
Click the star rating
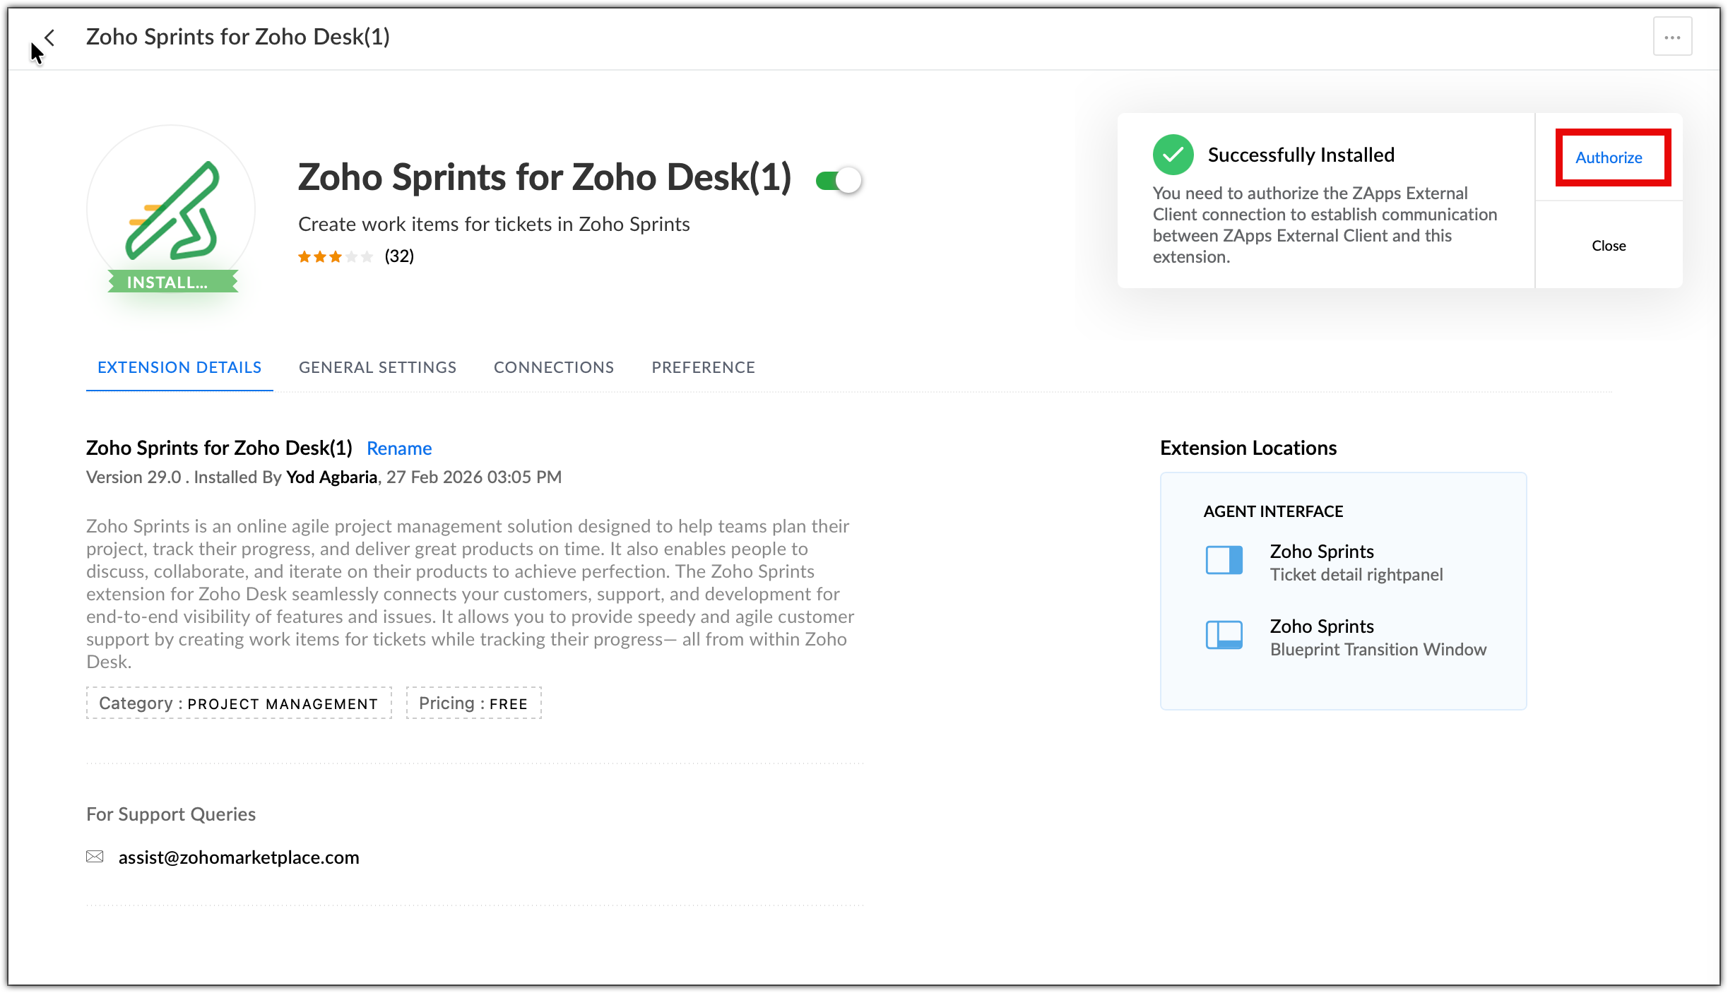tap(335, 256)
